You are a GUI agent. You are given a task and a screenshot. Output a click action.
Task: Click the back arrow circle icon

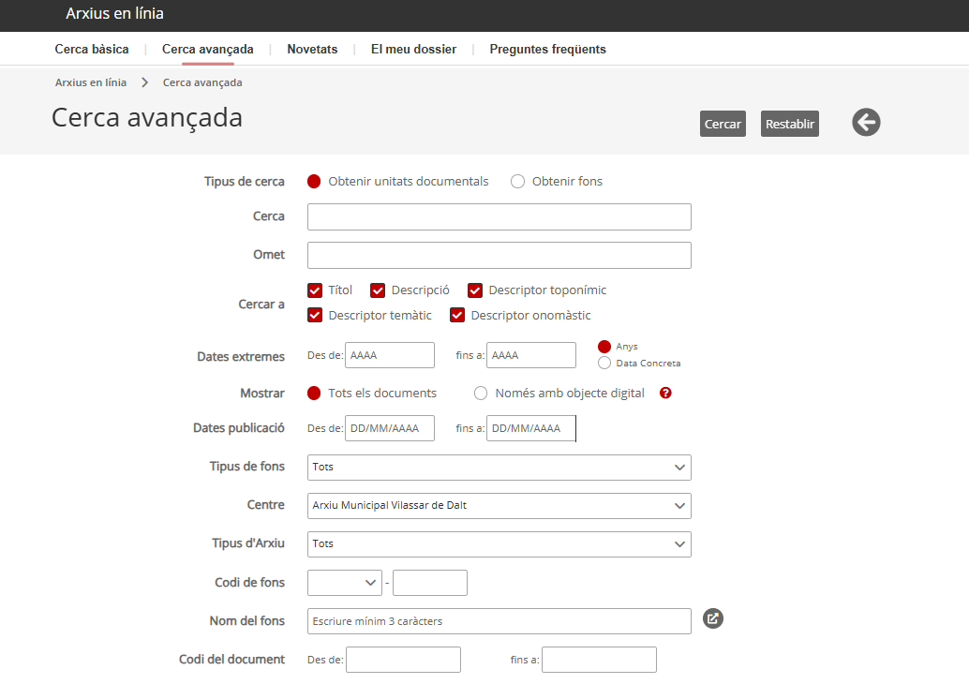(x=866, y=122)
